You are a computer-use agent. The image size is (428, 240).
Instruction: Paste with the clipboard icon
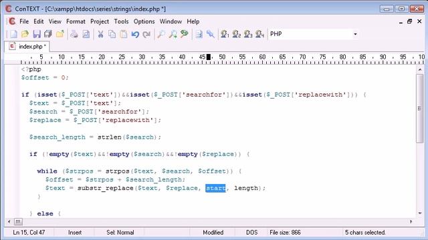[x=124, y=34]
